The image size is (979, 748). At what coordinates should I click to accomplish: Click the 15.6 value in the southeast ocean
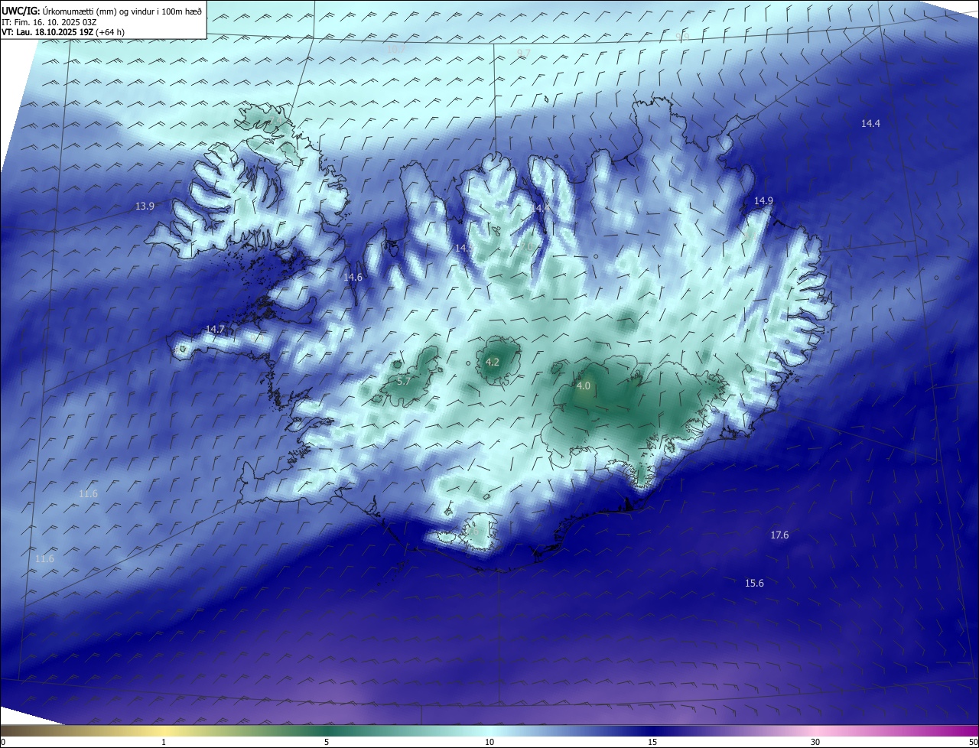pyautogui.click(x=754, y=584)
